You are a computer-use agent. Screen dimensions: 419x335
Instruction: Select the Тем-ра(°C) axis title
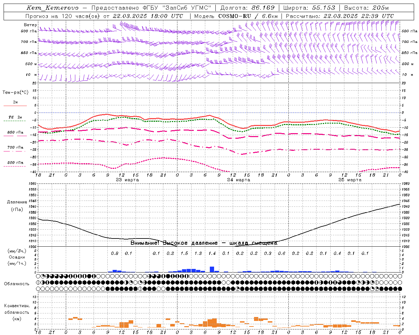[x=15, y=93]
